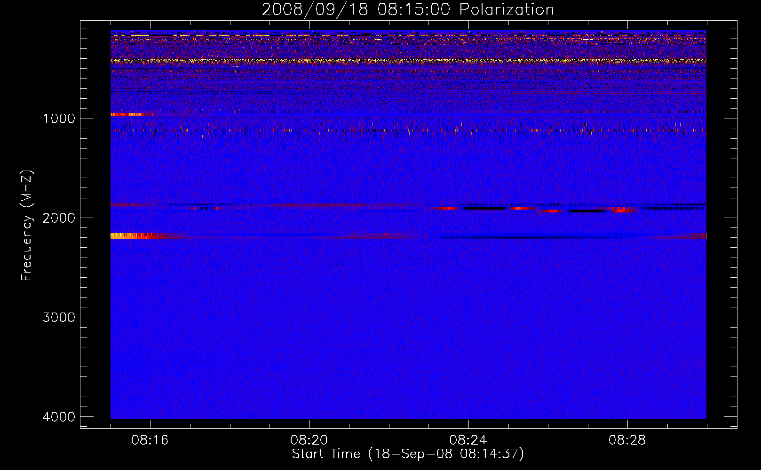This screenshot has width=761, height=470.
Task: Click the 08:20 time tick label
Action: click(309, 440)
